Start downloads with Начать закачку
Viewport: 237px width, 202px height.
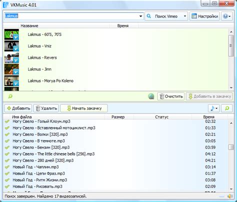[x=84, y=108]
